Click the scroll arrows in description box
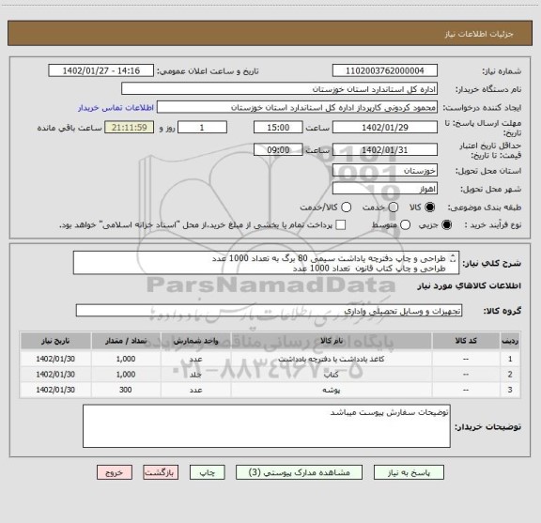541x523 pixels. (x=453, y=258)
